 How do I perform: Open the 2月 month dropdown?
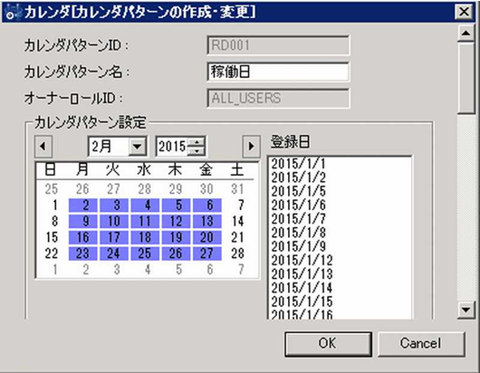[137, 147]
